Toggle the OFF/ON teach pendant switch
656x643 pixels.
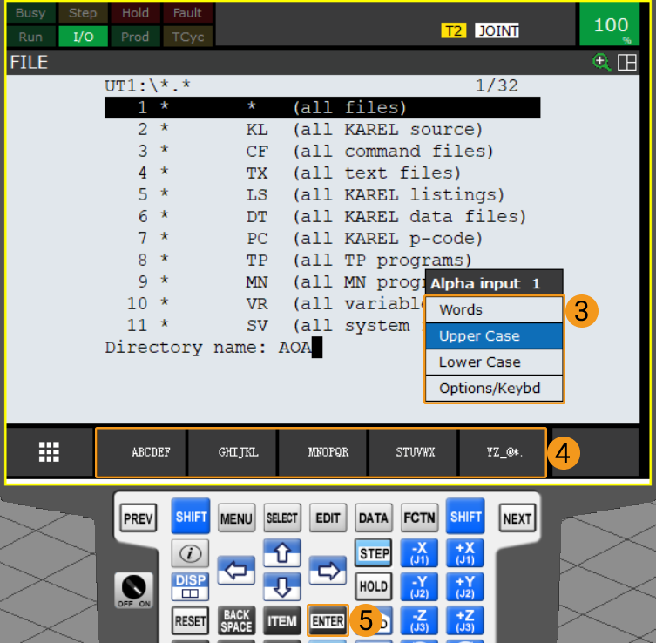click(134, 591)
